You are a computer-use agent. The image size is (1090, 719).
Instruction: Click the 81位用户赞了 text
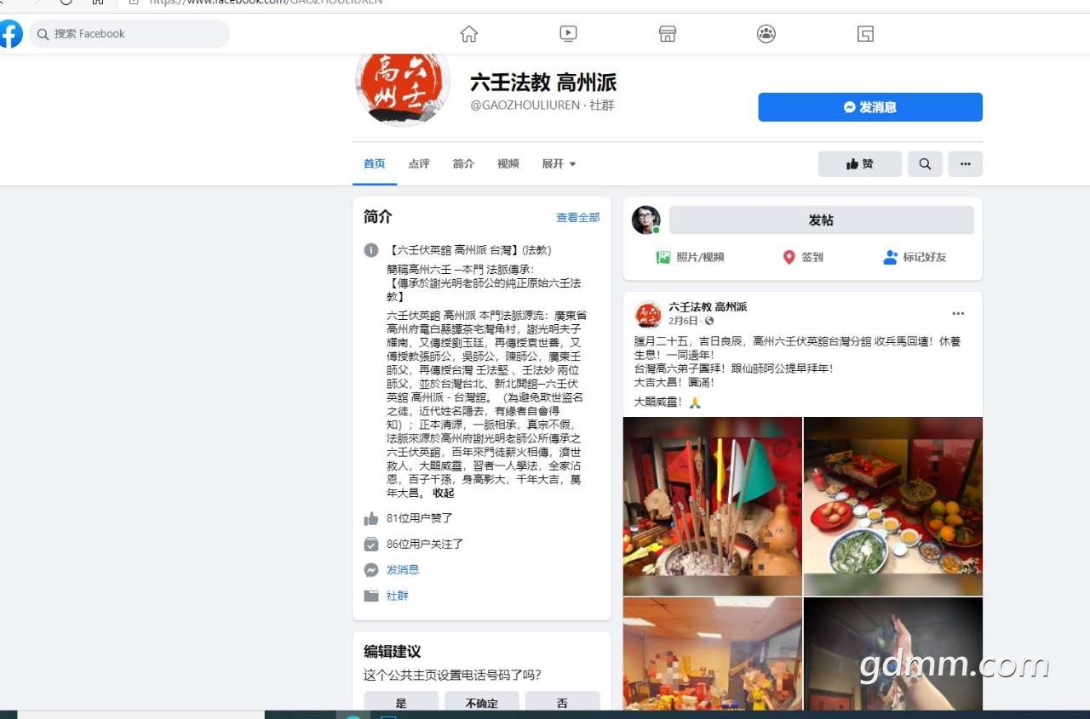pos(420,518)
